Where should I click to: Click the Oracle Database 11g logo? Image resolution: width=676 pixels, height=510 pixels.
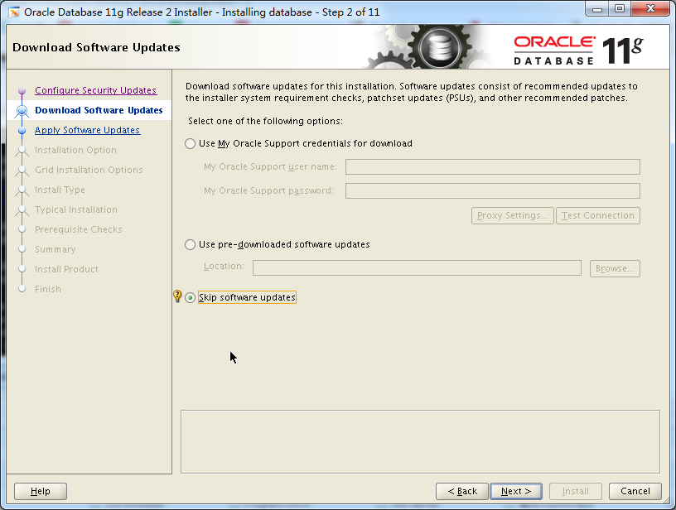coord(578,51)
